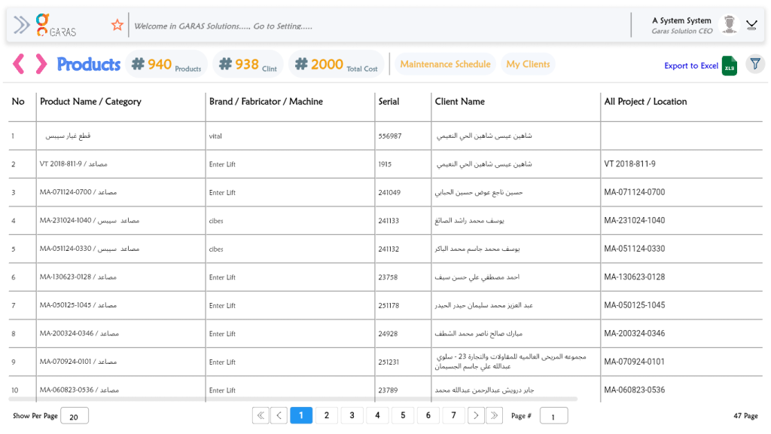Click the Show Per Page input box

click(75, 416)
